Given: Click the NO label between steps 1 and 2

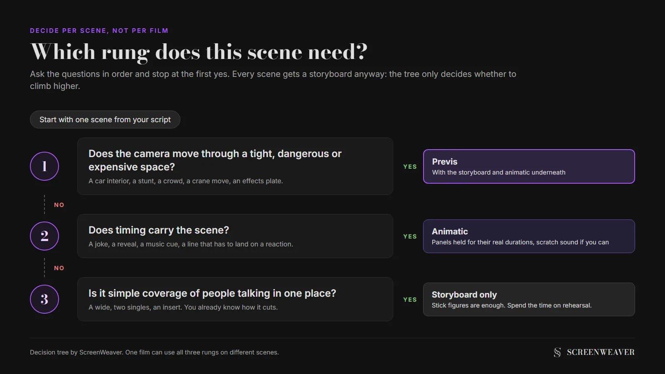Looking at the screenshot, I should 59,205.
